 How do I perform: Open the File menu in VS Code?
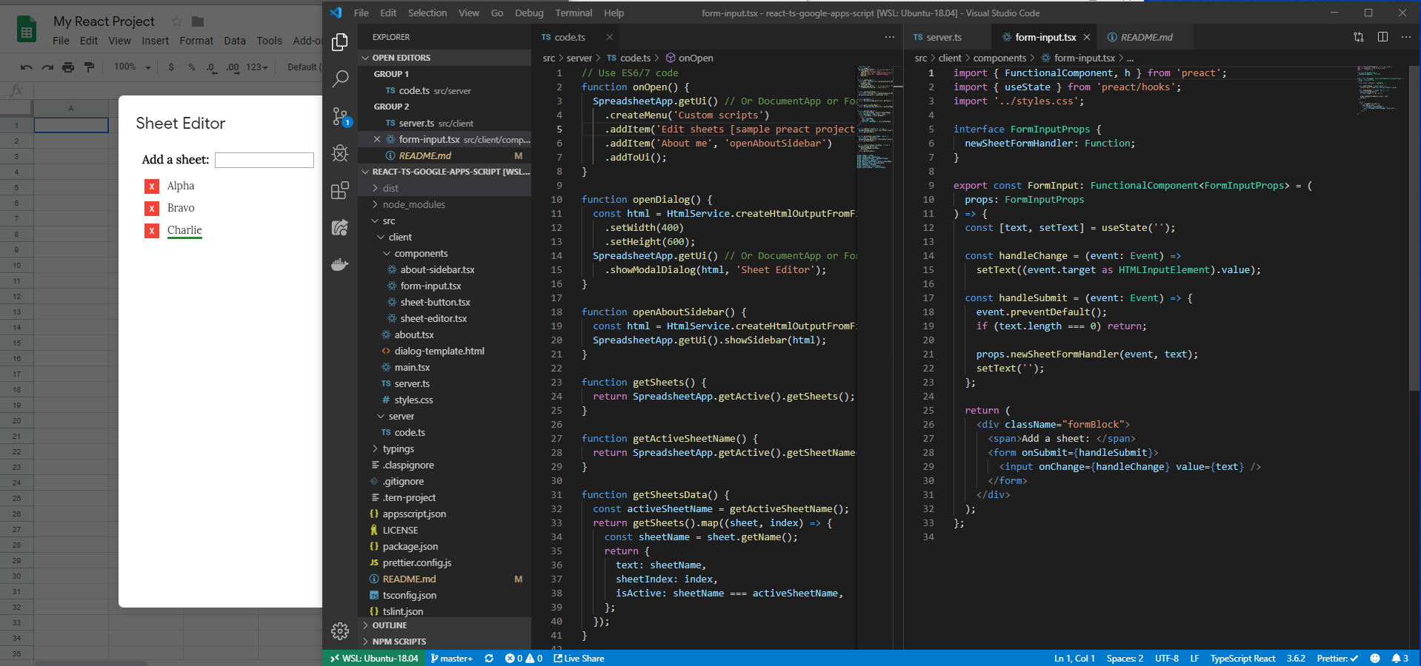[x=362, y=13]
